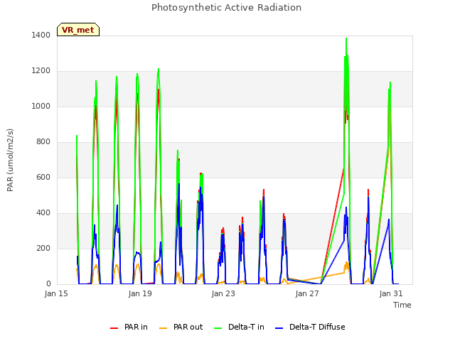Click the PAR (umol/m2/s) y-axis title
The image size is (455, 341).
(x=10, y=160)
